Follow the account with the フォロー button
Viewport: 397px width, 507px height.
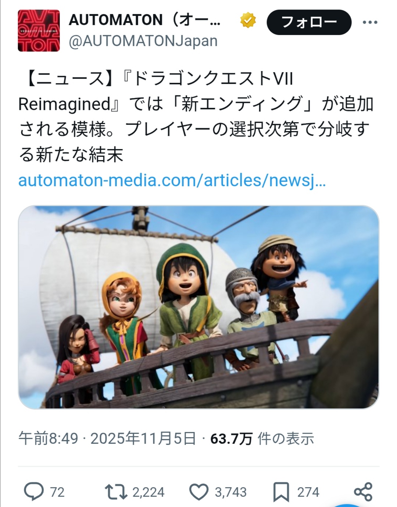[x=309, y=22]
